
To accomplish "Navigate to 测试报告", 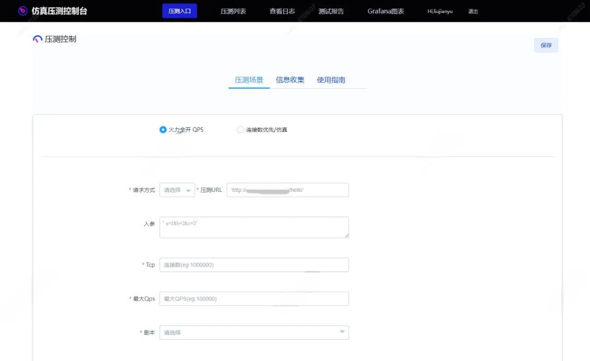I will [x=331, y=10].
